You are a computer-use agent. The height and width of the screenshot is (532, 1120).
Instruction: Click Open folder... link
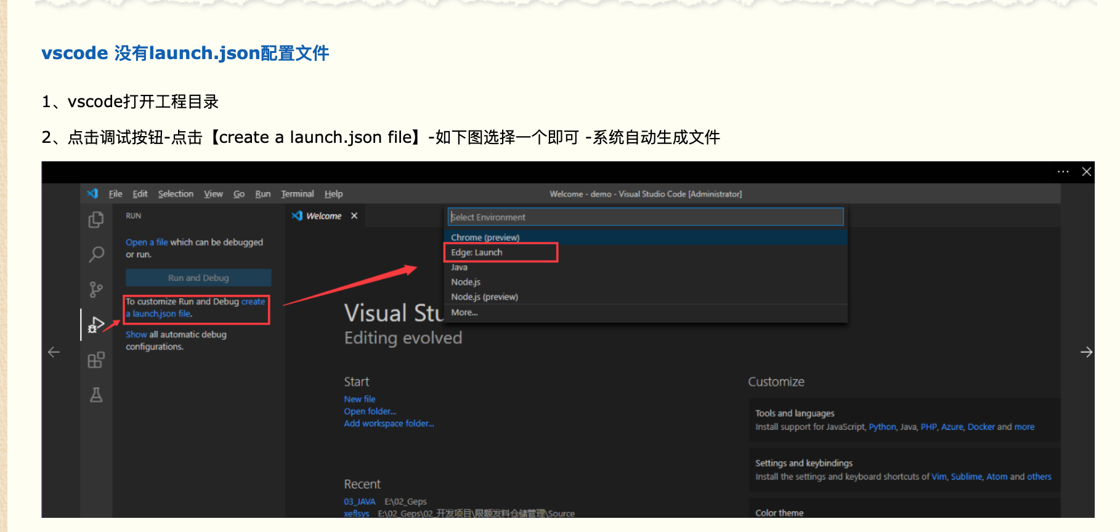pos(370,411)
